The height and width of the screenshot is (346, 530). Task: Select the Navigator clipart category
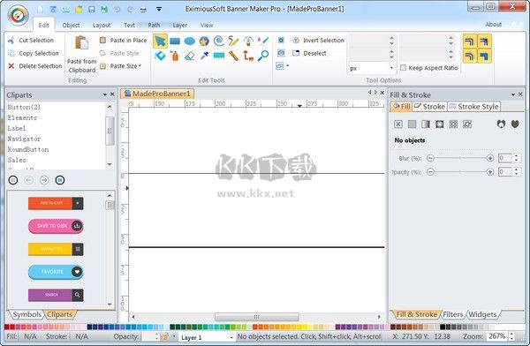[x=25, y=139]
